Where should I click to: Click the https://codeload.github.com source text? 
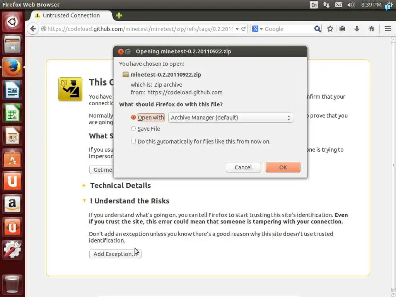tap(185, 92)
